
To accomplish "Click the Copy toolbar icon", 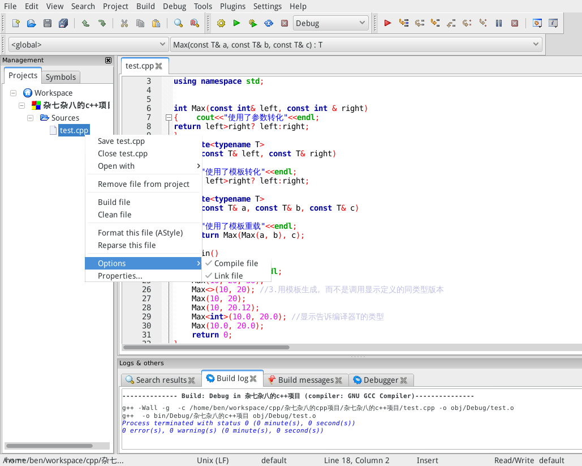I will click(x=140, y=23).
